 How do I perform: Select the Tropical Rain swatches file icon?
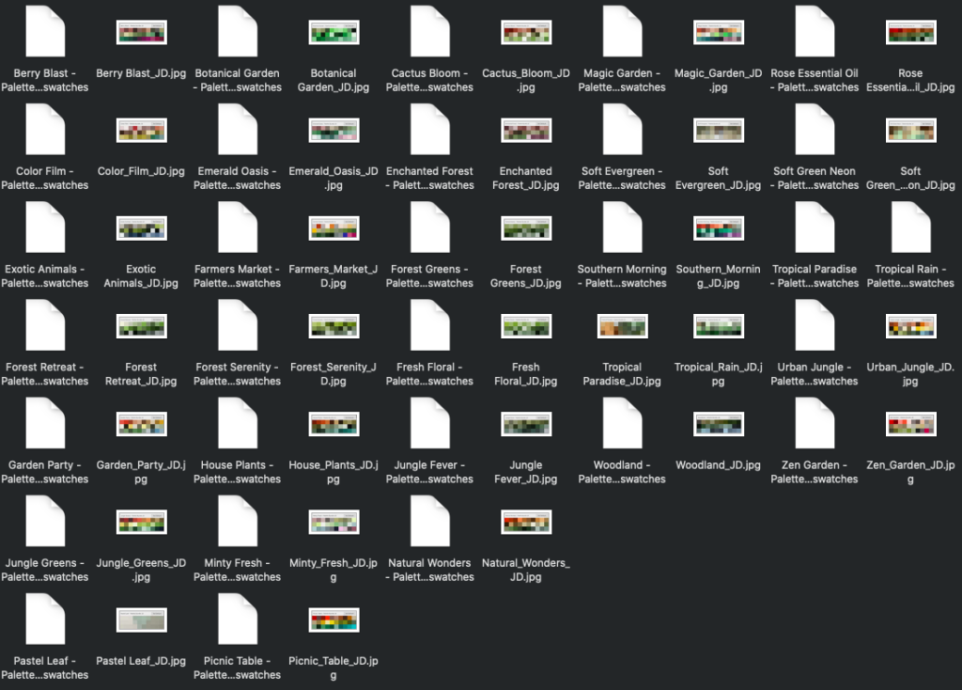pos(910,227)
